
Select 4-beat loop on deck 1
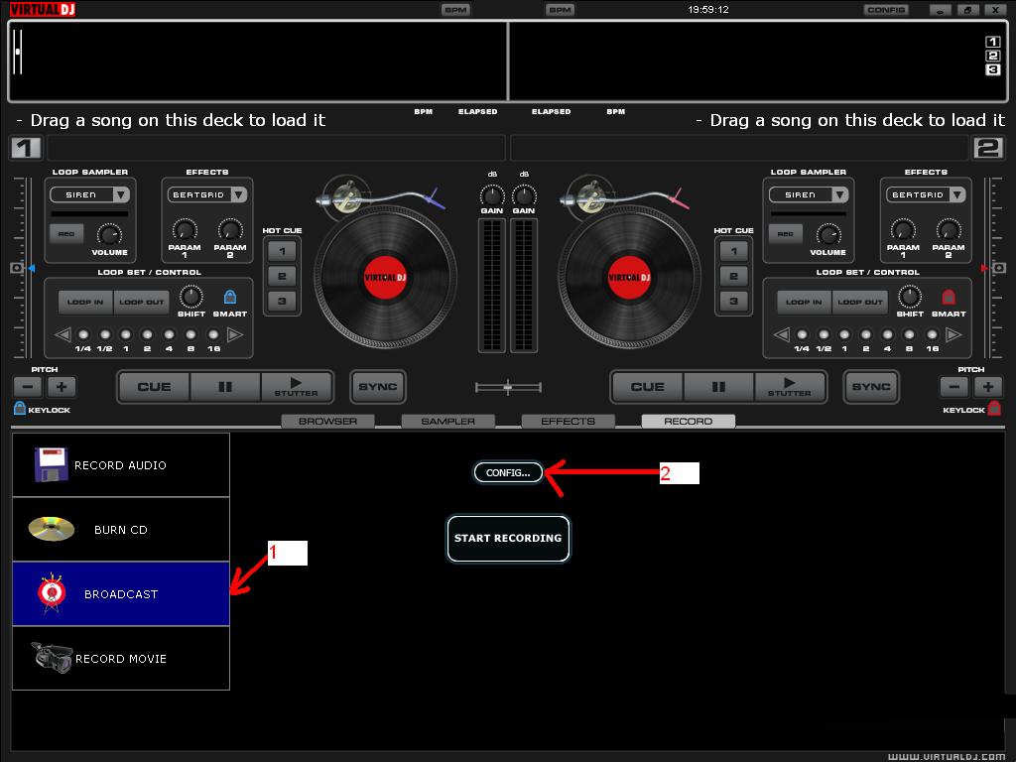(x=169, y=335)
